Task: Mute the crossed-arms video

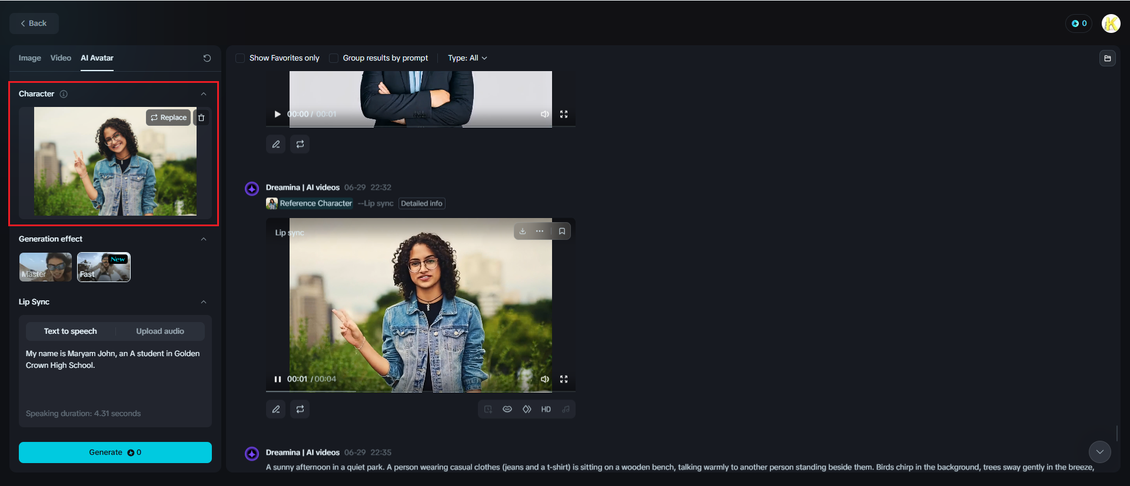Action: [545, 114]
